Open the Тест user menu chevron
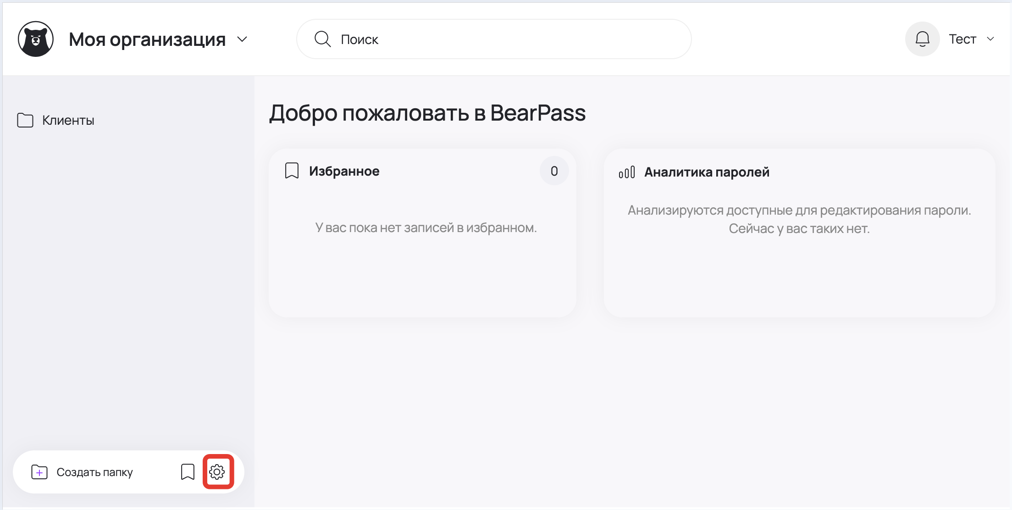This screenshot has height=510, width=1012. pyautogui.click(x=990, y=39)
